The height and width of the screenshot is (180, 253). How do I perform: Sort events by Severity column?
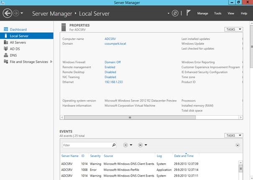click(95, 156)
